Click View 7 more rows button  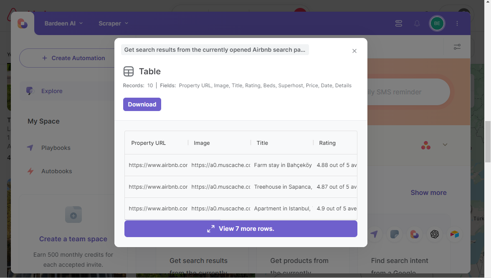(x=241, y=229)
